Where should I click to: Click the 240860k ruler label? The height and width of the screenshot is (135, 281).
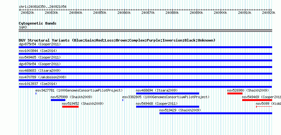point(124,13)
